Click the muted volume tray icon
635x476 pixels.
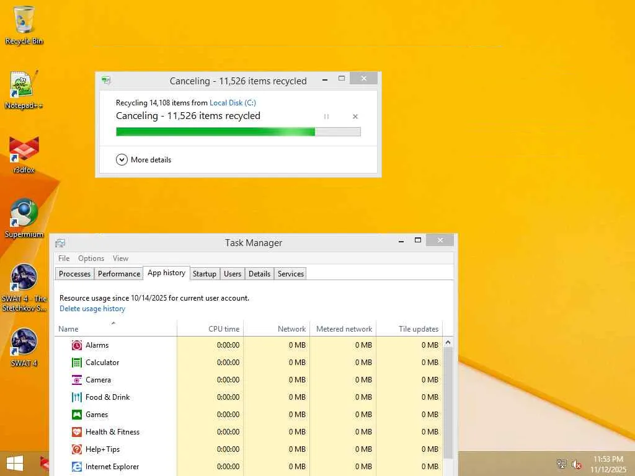coord(576,464)
